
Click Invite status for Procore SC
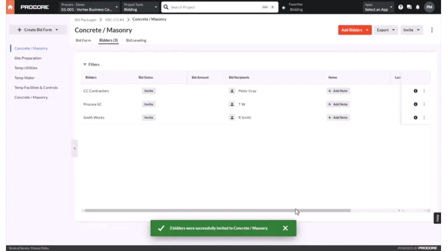pyautogui.click(x=149, y=104)
